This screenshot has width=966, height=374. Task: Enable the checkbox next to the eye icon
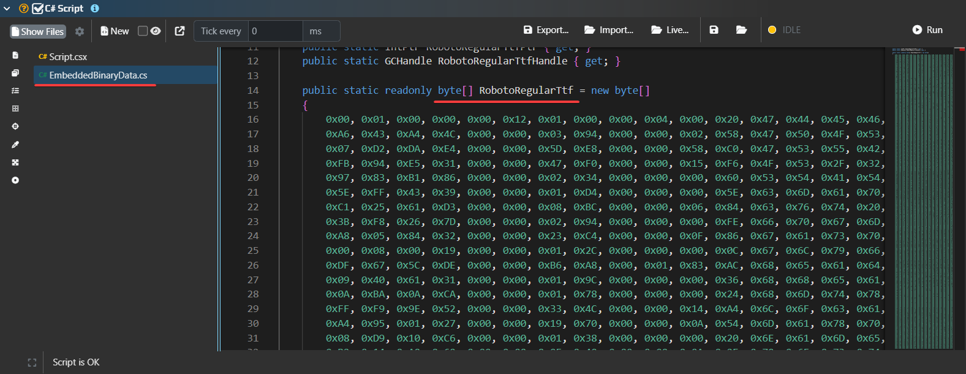click(x=143, y=31)
